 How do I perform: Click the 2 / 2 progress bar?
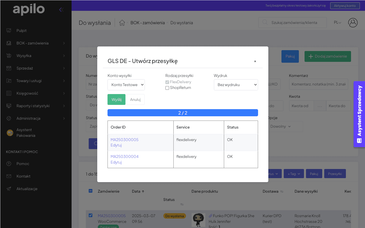(x=182, y=113)
